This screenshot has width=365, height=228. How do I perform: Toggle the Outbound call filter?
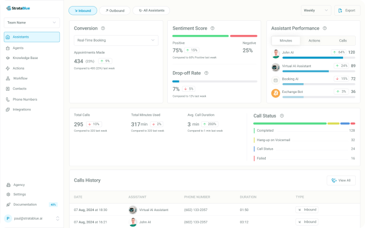click(115, 10)
